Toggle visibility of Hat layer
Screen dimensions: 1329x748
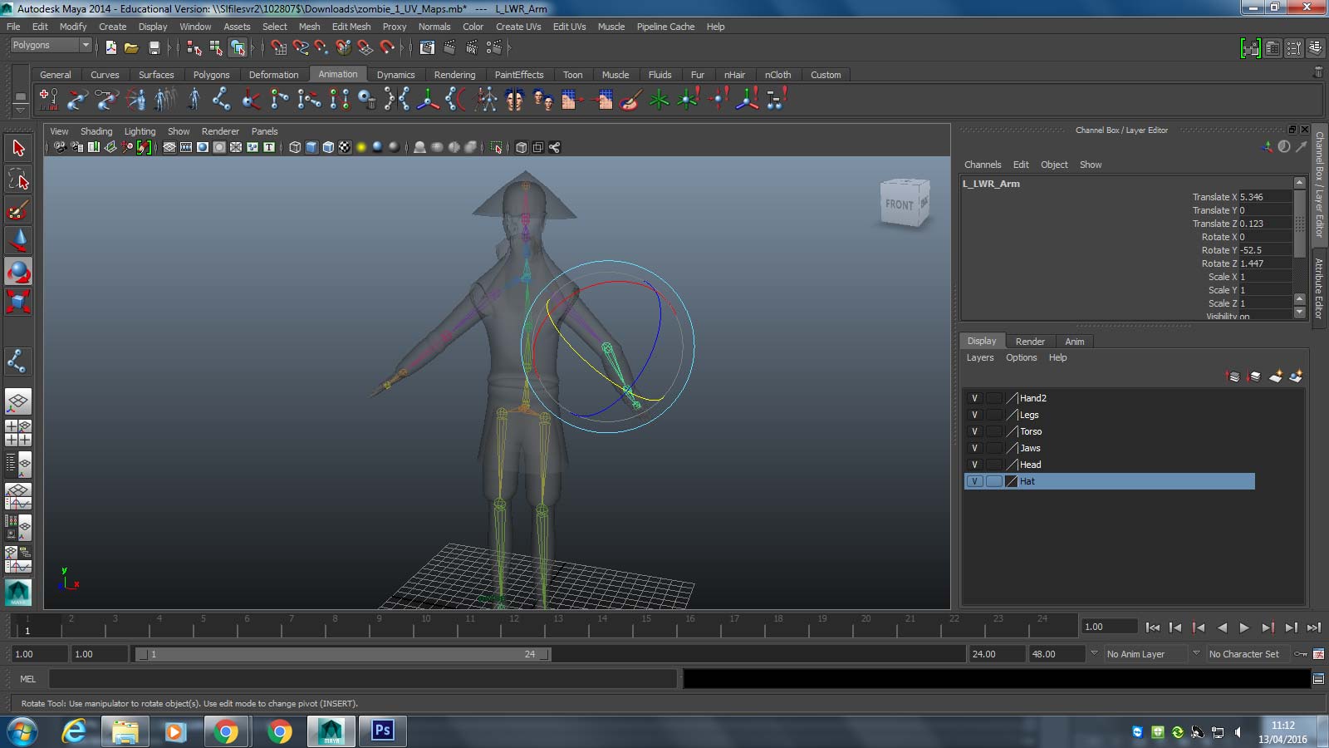[x=974, y=481]
